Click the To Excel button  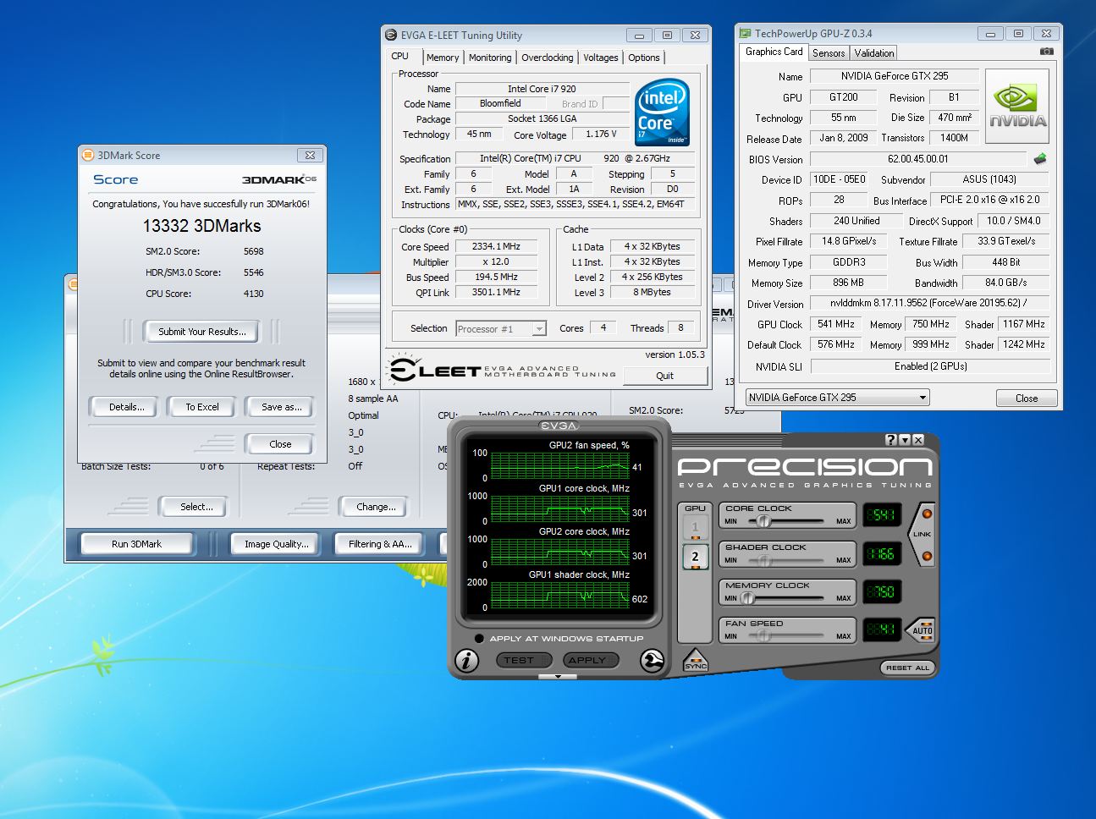pos(202,407)
